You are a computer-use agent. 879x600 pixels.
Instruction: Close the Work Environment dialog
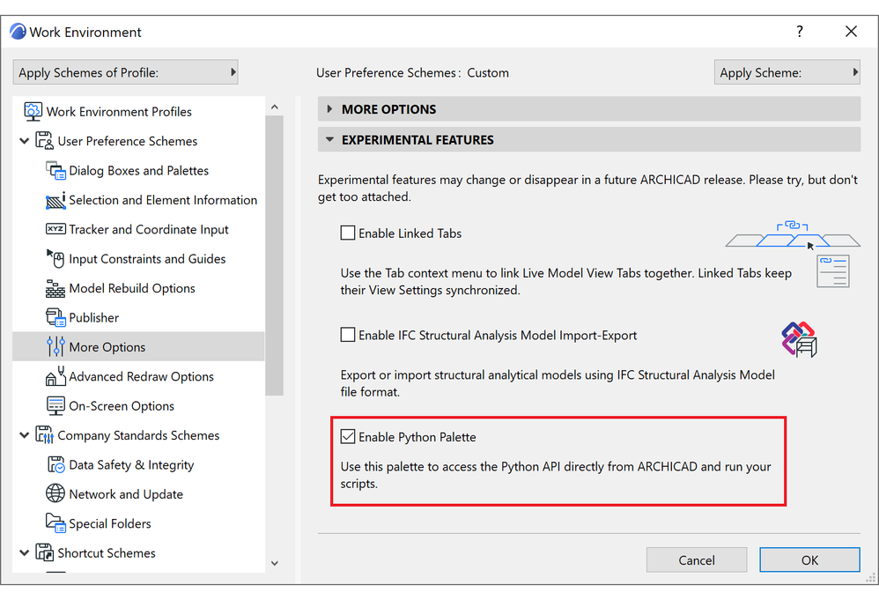click(851, 32)
